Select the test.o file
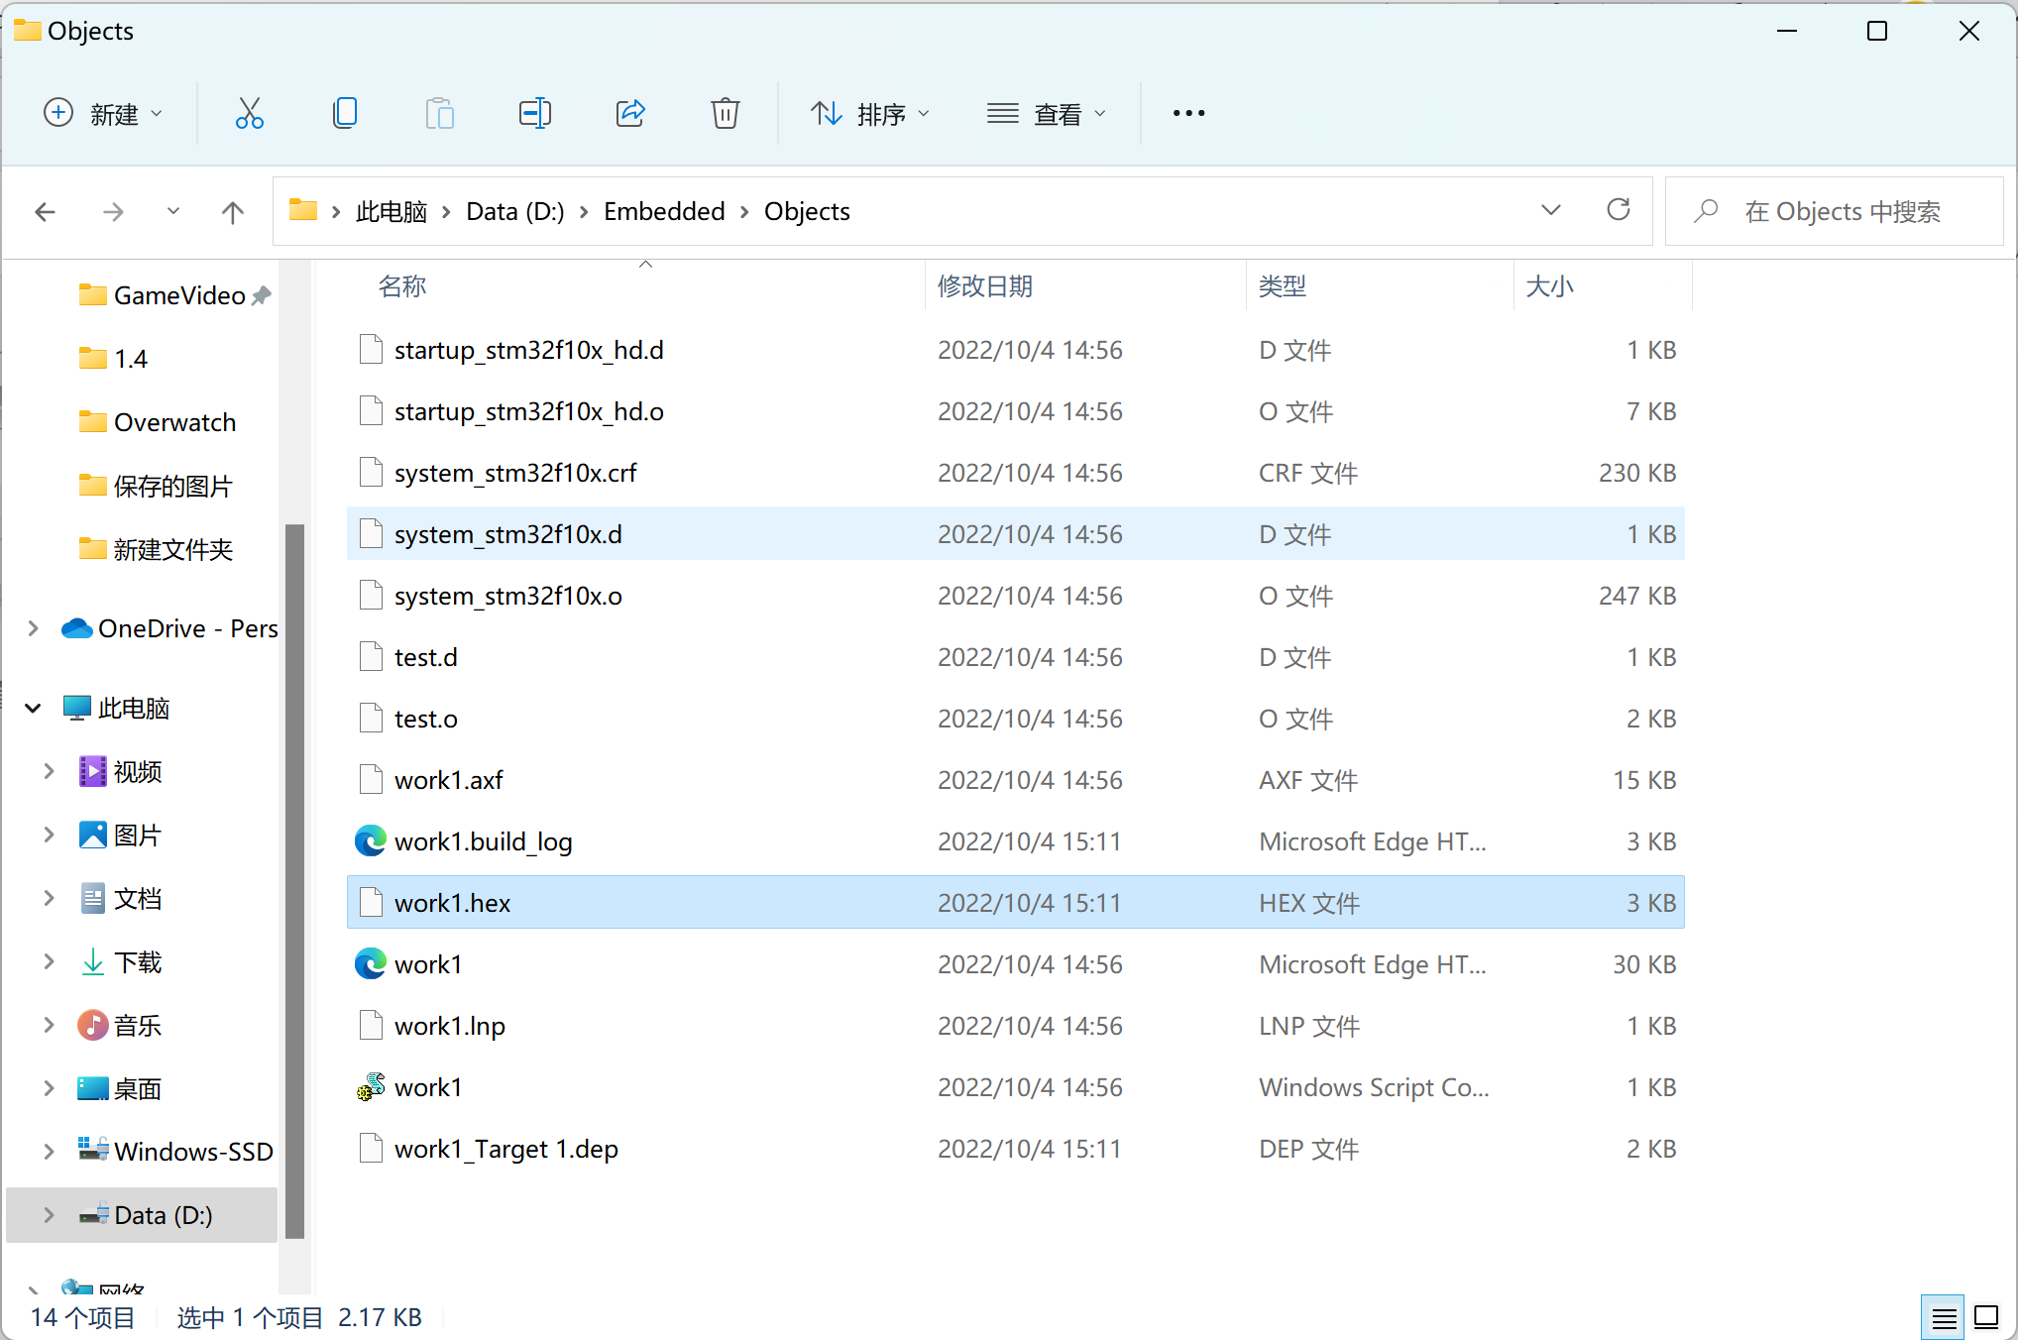Image resolution: width=2018 pixels, height=1340 pixels. point(1016,719)
